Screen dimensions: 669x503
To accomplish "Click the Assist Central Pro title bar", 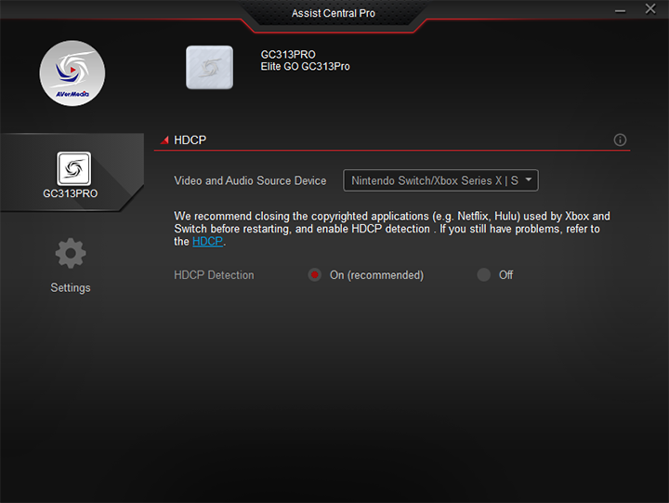I will click(334, 14).
